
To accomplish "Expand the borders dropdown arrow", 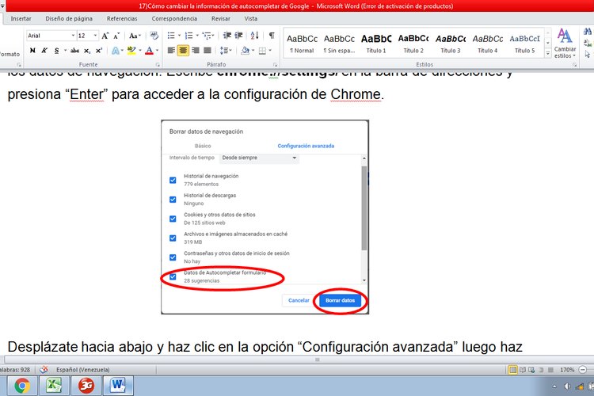I will [x=270, y=51].
